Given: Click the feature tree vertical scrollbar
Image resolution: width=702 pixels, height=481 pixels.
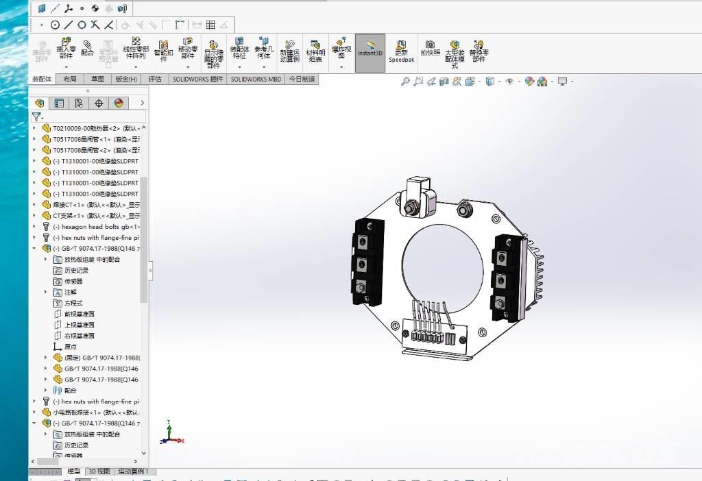Looking at the screenshot, I should pyautogui.click(x=144, y=240).
